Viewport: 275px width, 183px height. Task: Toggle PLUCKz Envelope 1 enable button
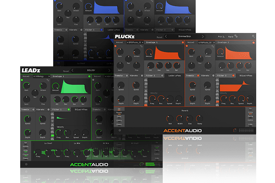tap(182, 43)
